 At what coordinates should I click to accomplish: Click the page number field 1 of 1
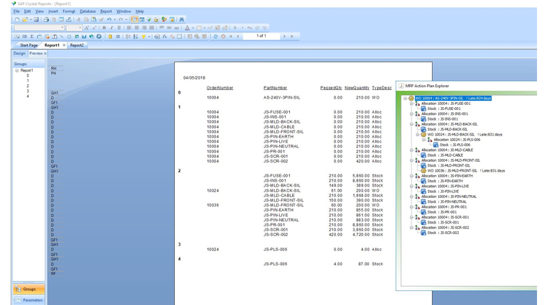pos(261,36)
